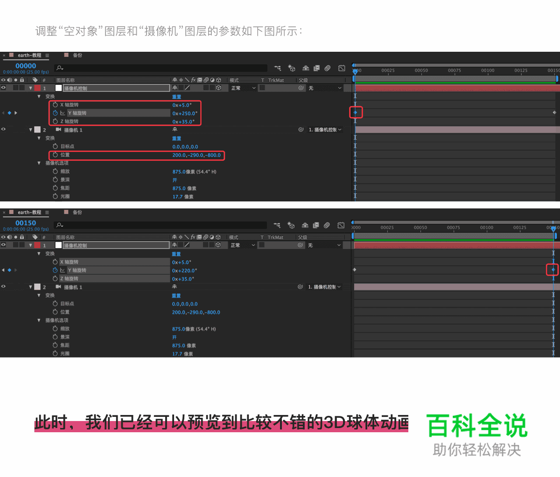Click Draft 3D cube icon in lower panel toolbar
The width and height of the screenshot is (560, 477).
[291, 225]
